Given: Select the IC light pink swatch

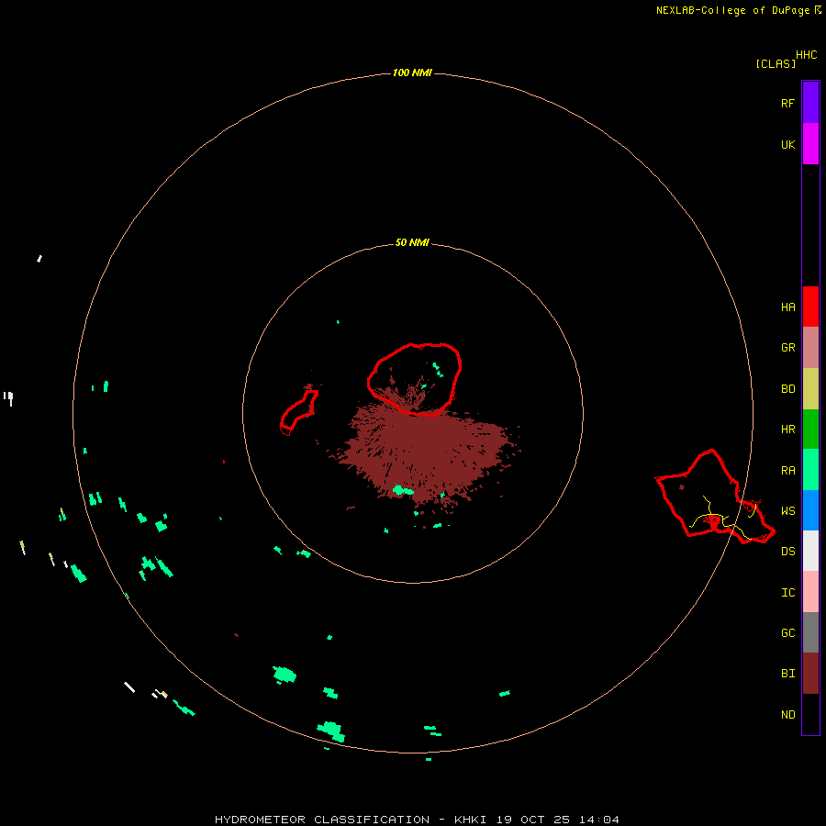Looking at the screenshot, I should 810,592.
